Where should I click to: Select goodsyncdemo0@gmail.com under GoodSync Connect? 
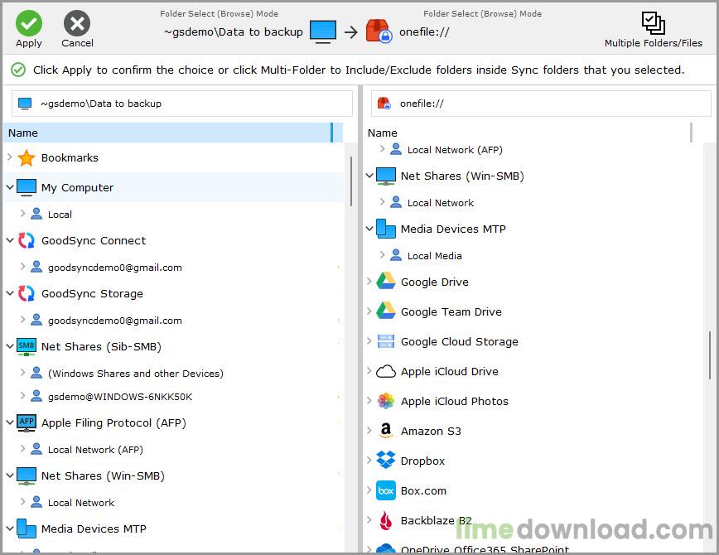pyautogui.click(x=114, y=268)
